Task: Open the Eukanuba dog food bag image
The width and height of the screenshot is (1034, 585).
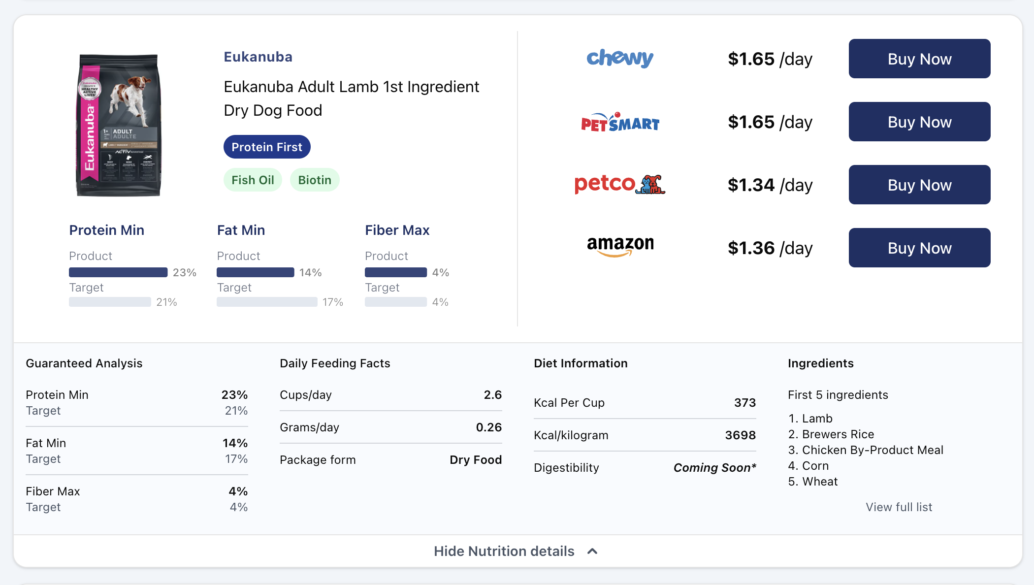Action: pyautogui.click(x=118, y=125)
